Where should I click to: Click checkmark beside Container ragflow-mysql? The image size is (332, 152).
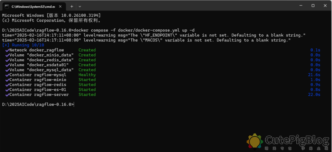7,75
